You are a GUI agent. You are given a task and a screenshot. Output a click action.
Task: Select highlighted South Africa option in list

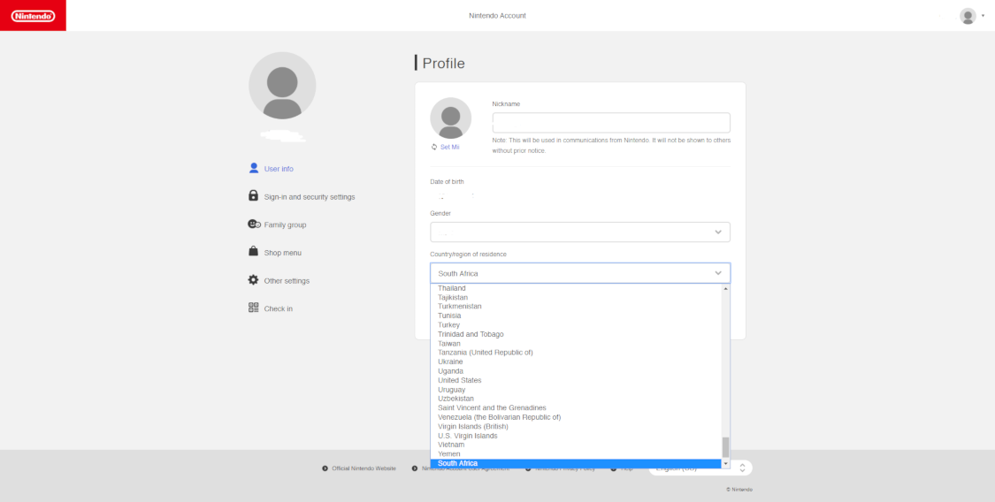pos(576,463)
